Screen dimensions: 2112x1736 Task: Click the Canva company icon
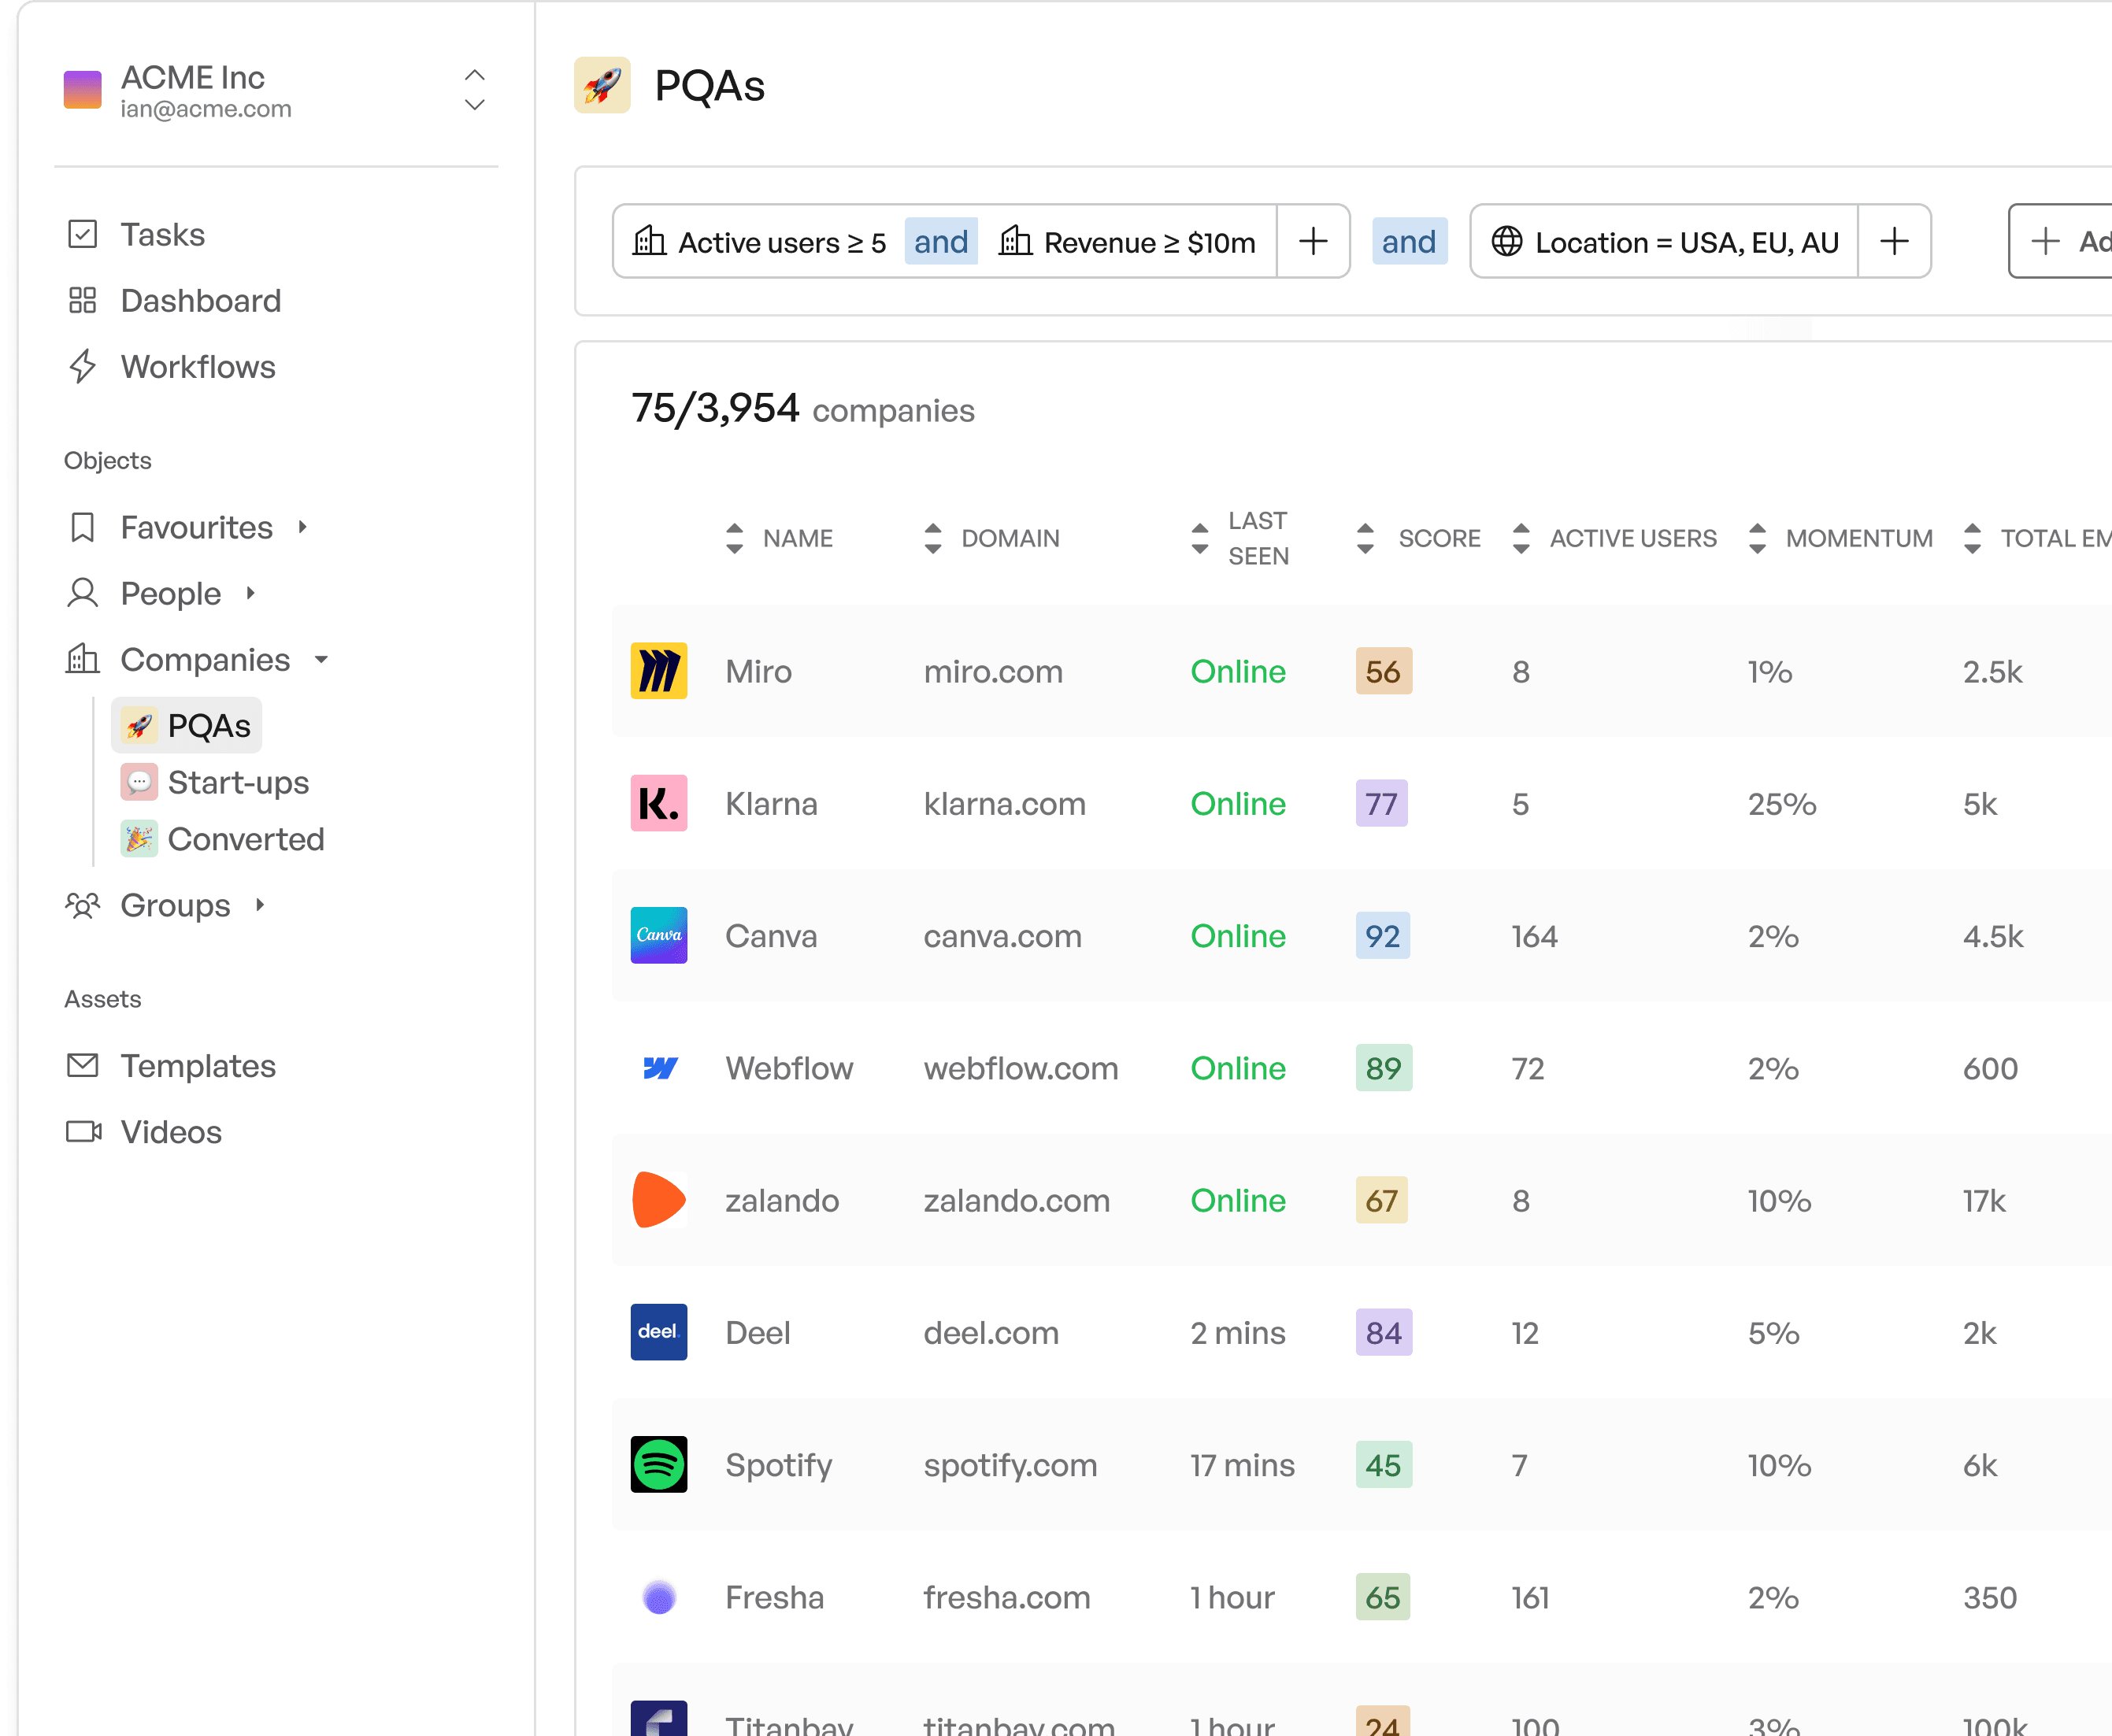(660, 935)
